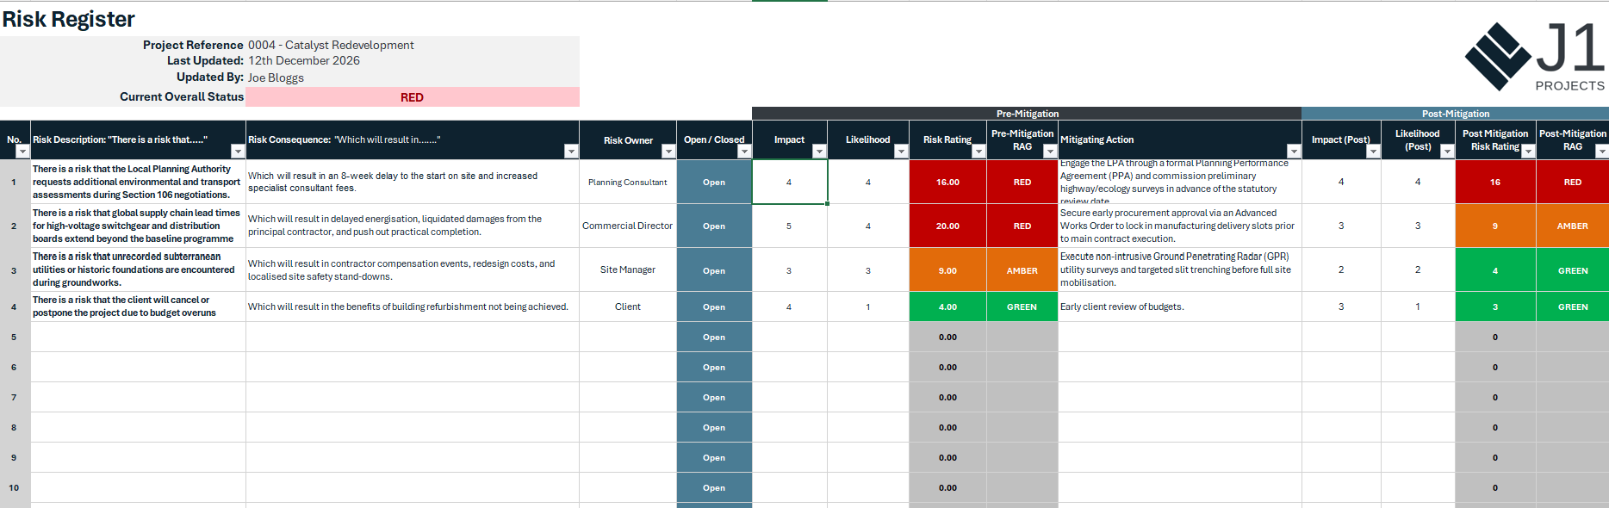
Task: Select the Planning Consultant risk owner cell
Action: (x=628, y=183)
